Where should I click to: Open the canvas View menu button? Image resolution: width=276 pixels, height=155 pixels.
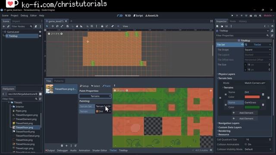(125, 26)
